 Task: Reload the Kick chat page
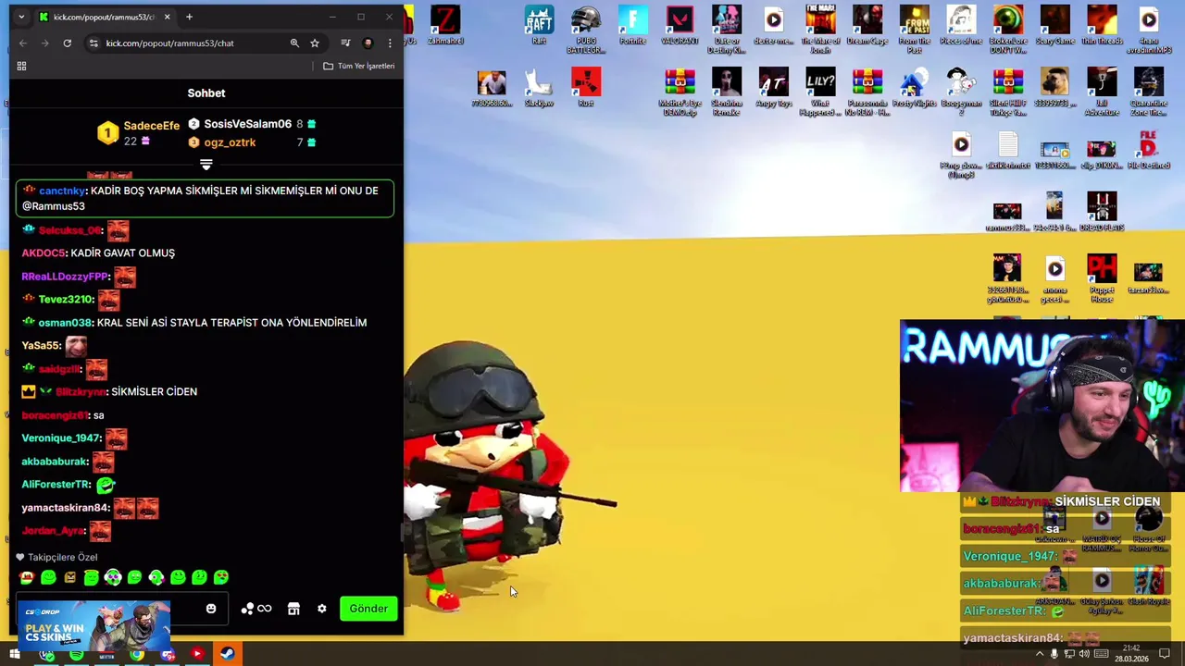click(x=67, y=43)
